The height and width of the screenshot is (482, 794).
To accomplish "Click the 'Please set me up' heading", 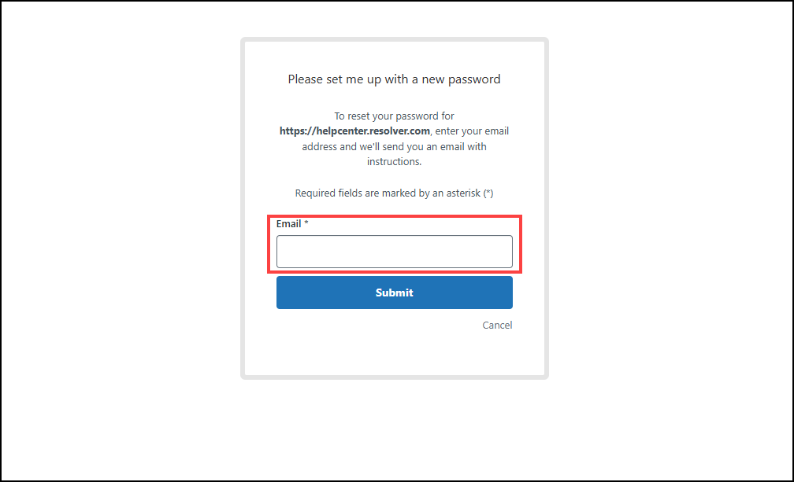I will point(394,79).
